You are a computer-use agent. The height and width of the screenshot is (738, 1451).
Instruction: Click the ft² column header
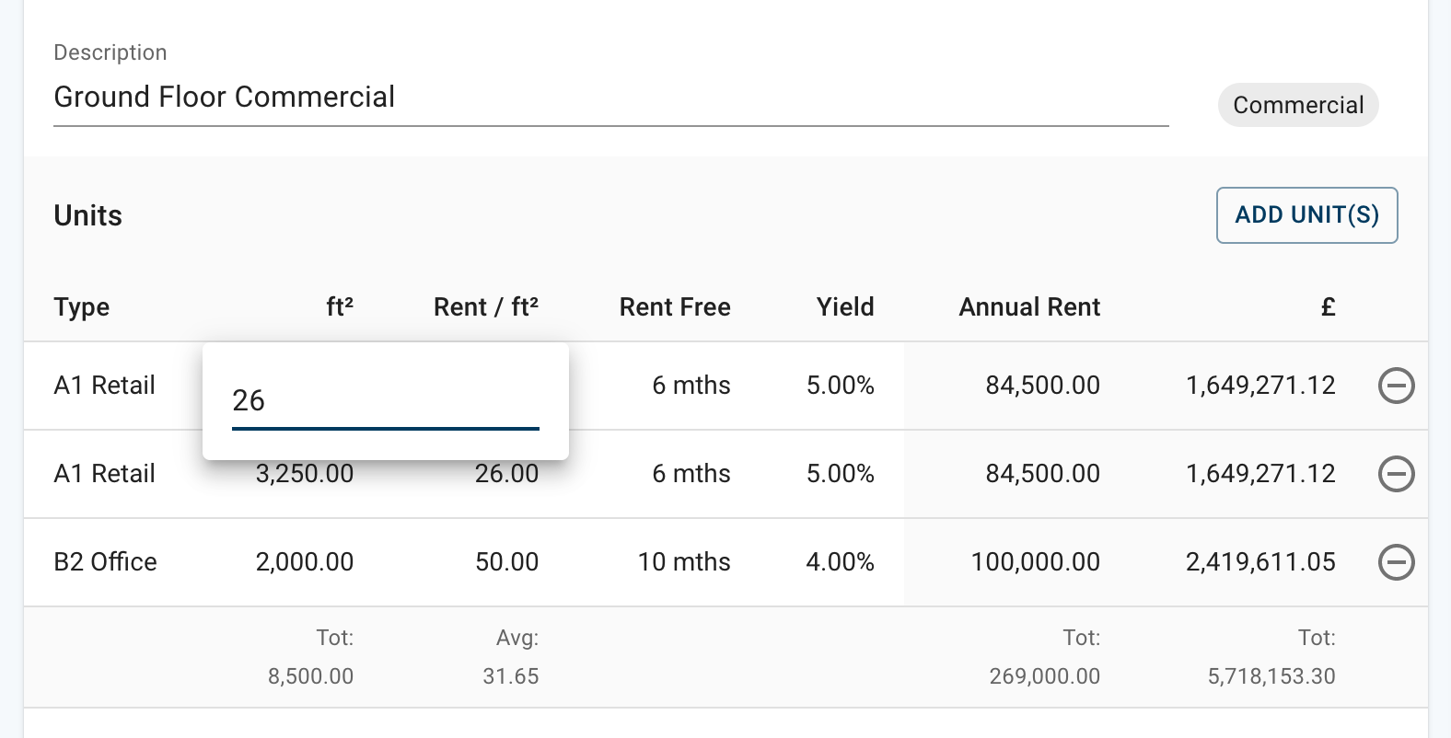point(340,306)
